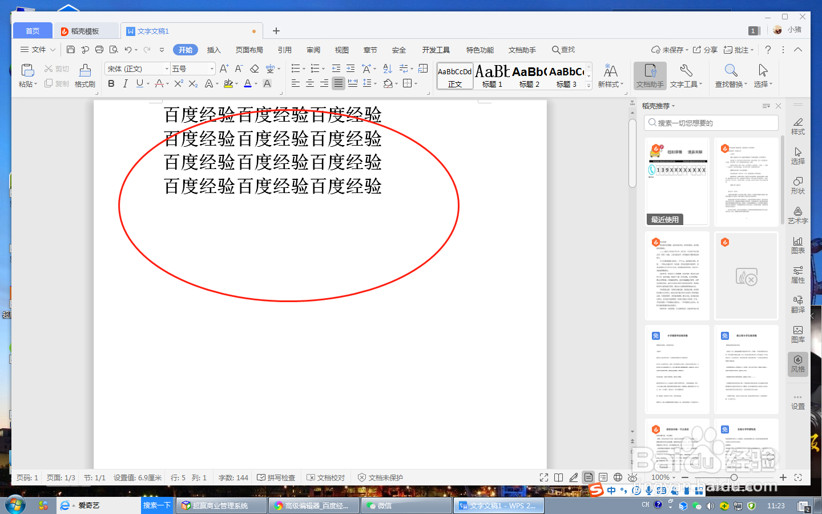Open the Insert ribbon tab

[x=213, y=50]
